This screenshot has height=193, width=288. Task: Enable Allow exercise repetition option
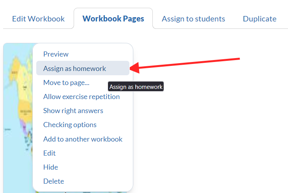coord(81,97)
